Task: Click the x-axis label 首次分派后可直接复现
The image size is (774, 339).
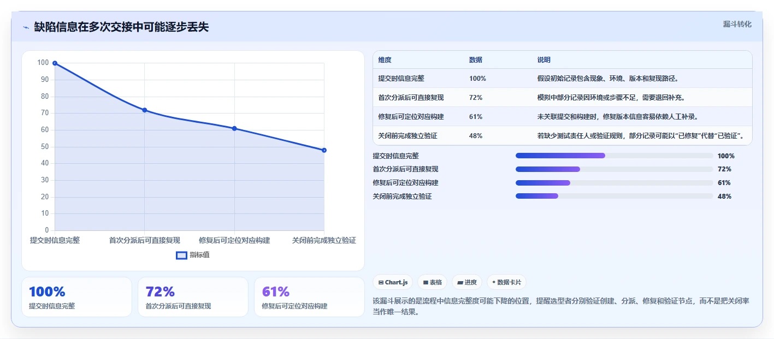Action: (145, 240)
